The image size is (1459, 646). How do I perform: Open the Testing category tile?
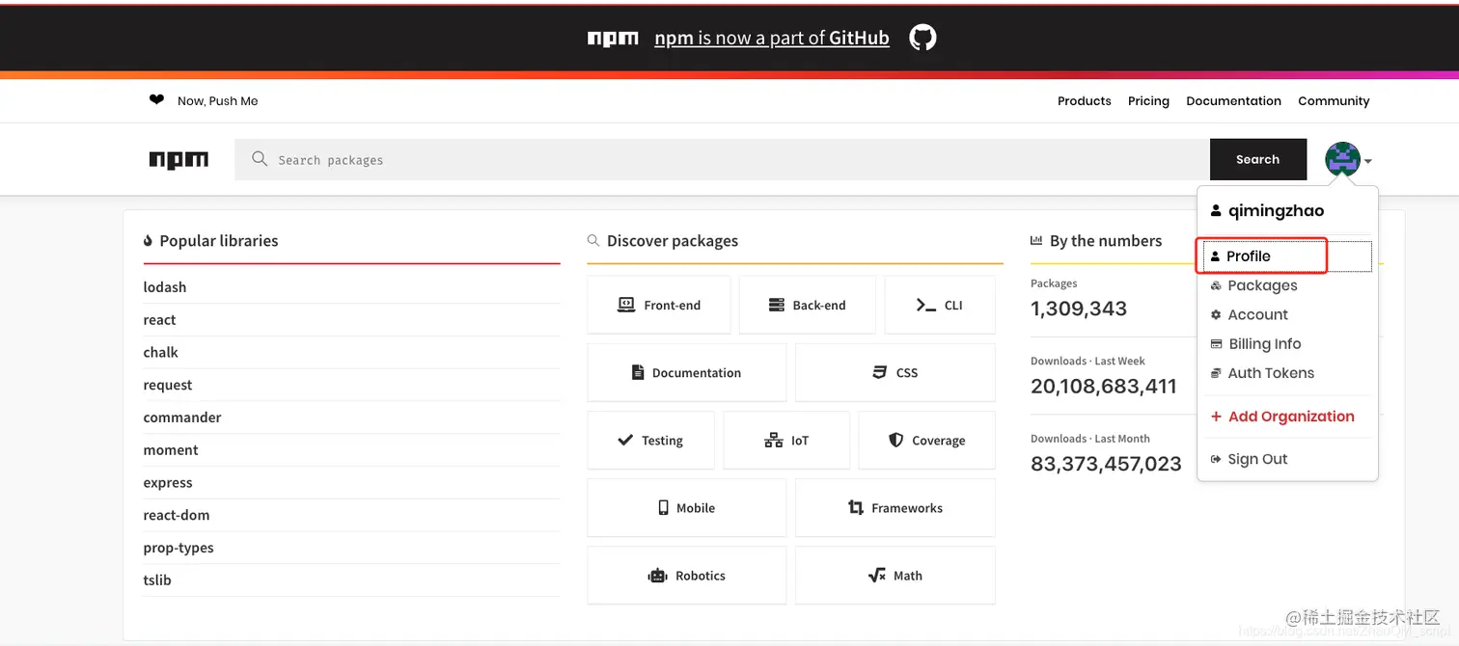click(650, 440)
